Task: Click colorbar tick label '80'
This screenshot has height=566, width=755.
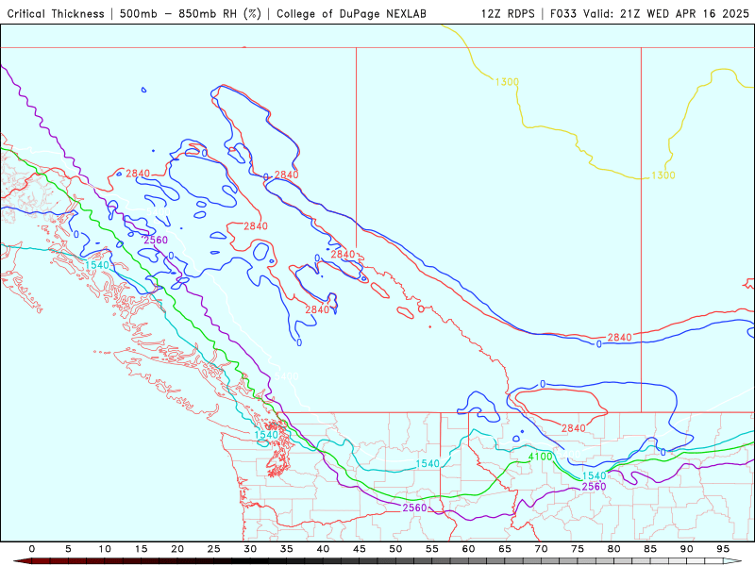Action: click(x=614, y=549)
